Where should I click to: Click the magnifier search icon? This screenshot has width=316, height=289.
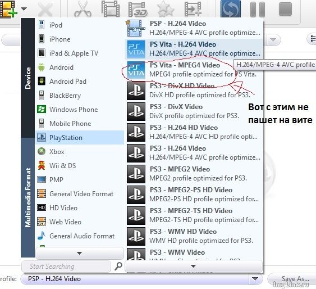pyautogui.click(x=118, y=266)
